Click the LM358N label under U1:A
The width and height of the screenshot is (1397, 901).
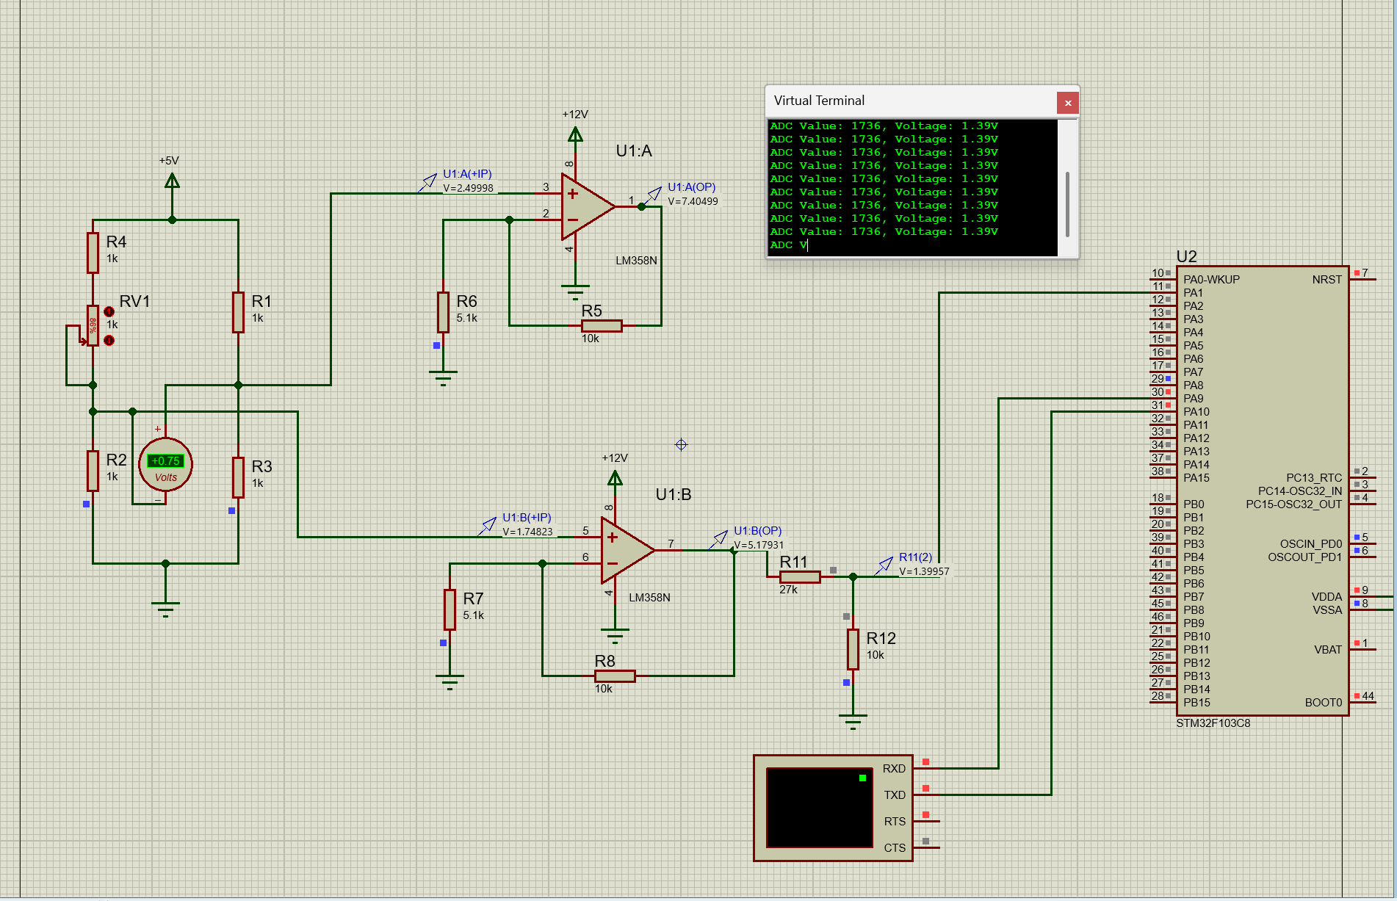tap(636, 261)
